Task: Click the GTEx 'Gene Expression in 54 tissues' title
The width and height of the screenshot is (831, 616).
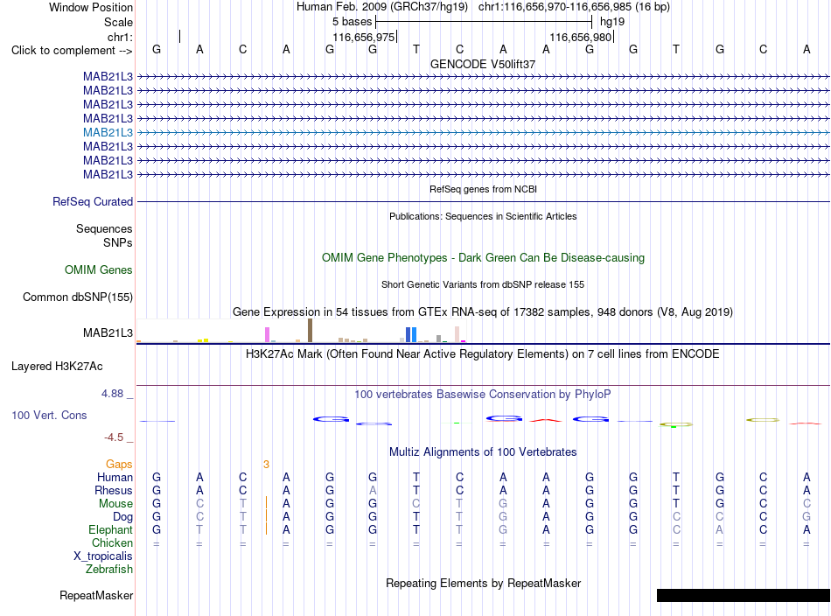Action: (x=483, y=312)
